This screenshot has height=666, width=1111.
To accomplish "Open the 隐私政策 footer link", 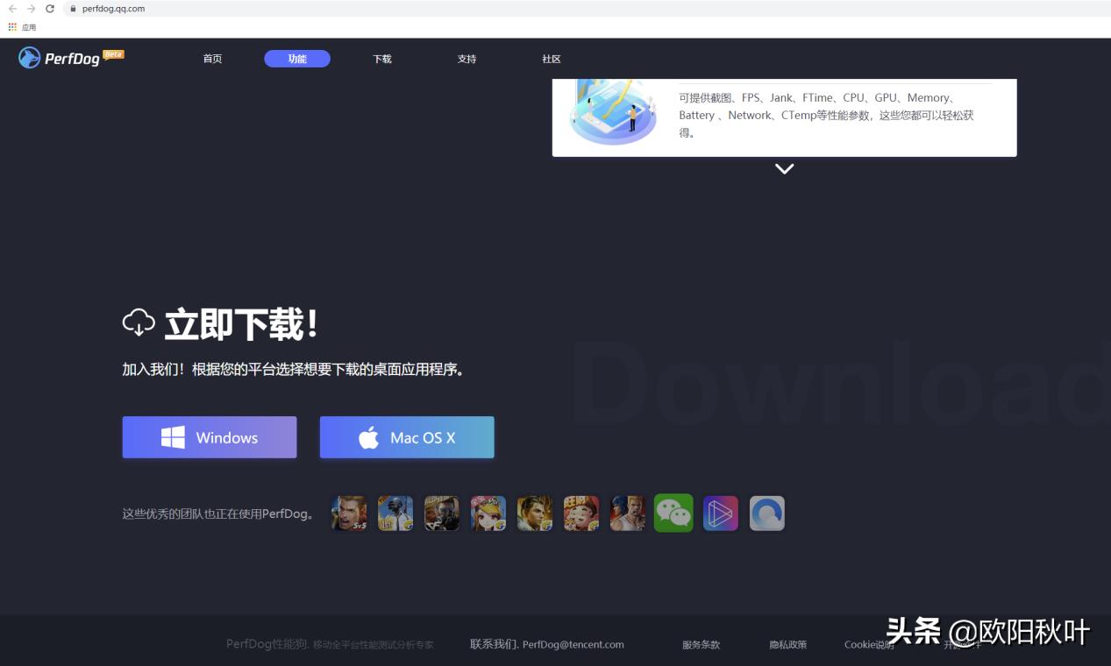I will pyautogui.click(x=787, y=644).
